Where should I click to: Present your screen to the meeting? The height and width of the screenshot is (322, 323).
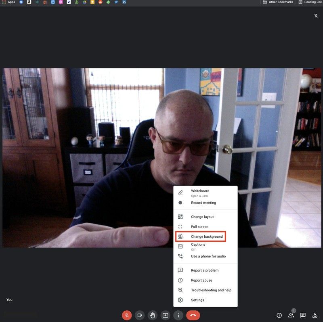[x=165, y=315]
